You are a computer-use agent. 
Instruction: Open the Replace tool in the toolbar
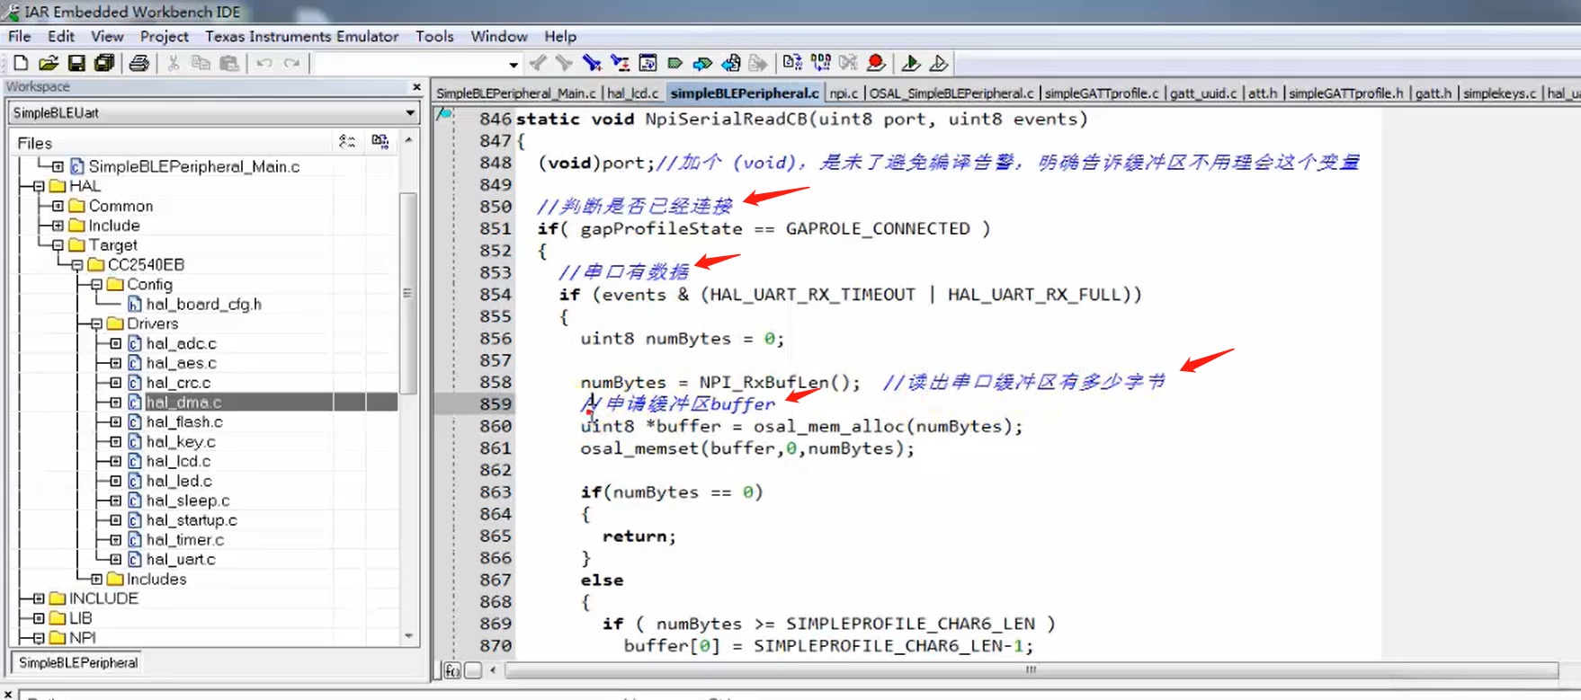point(620,63)
